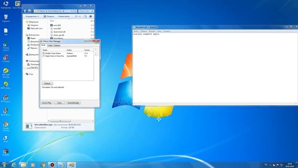Select Библиотеки in Explorer sidebar

click(33, 35)
